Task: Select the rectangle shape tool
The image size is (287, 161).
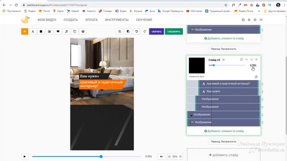Action: pyautogui.click(x=41, y=31)
